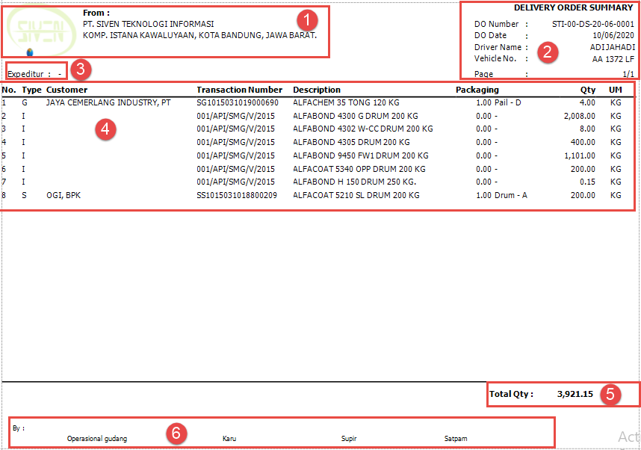
Task: Click the Total Qty label
Action: click(x=512, y=394)
